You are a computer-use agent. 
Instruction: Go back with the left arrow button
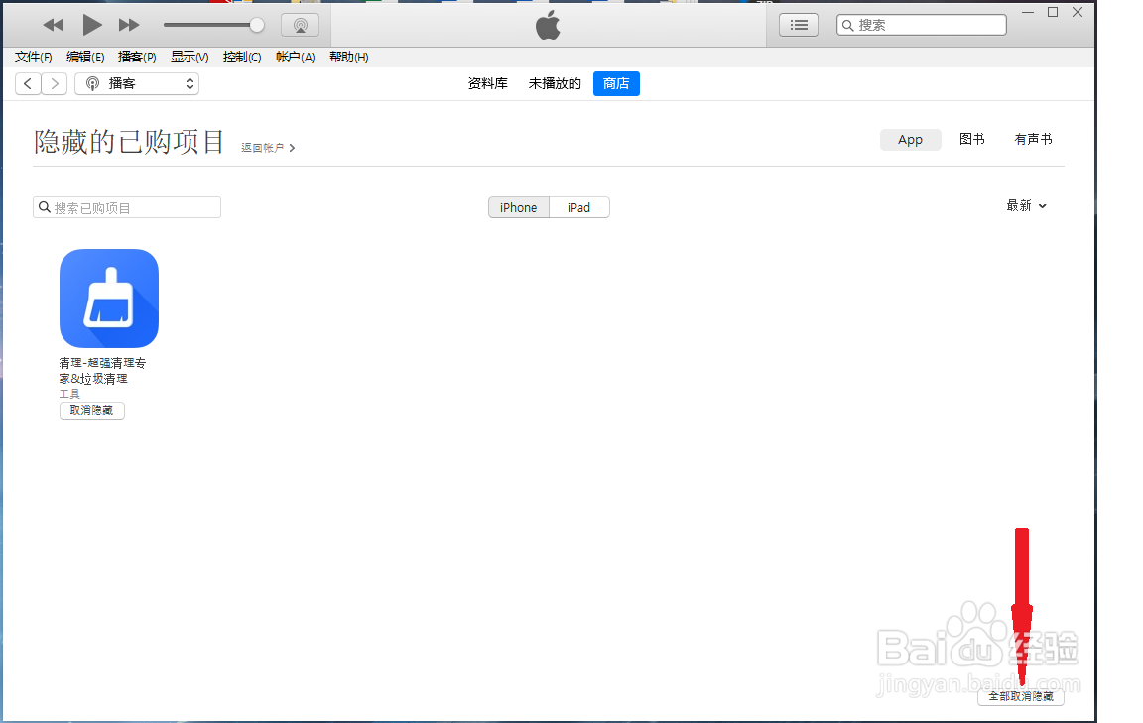(x=28, y=84)
